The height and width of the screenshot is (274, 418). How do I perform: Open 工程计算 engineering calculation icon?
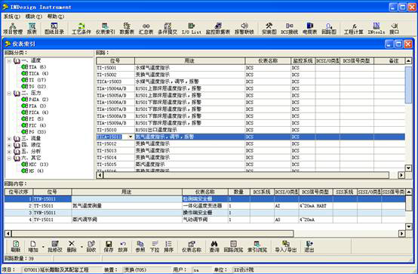(353, 29)
